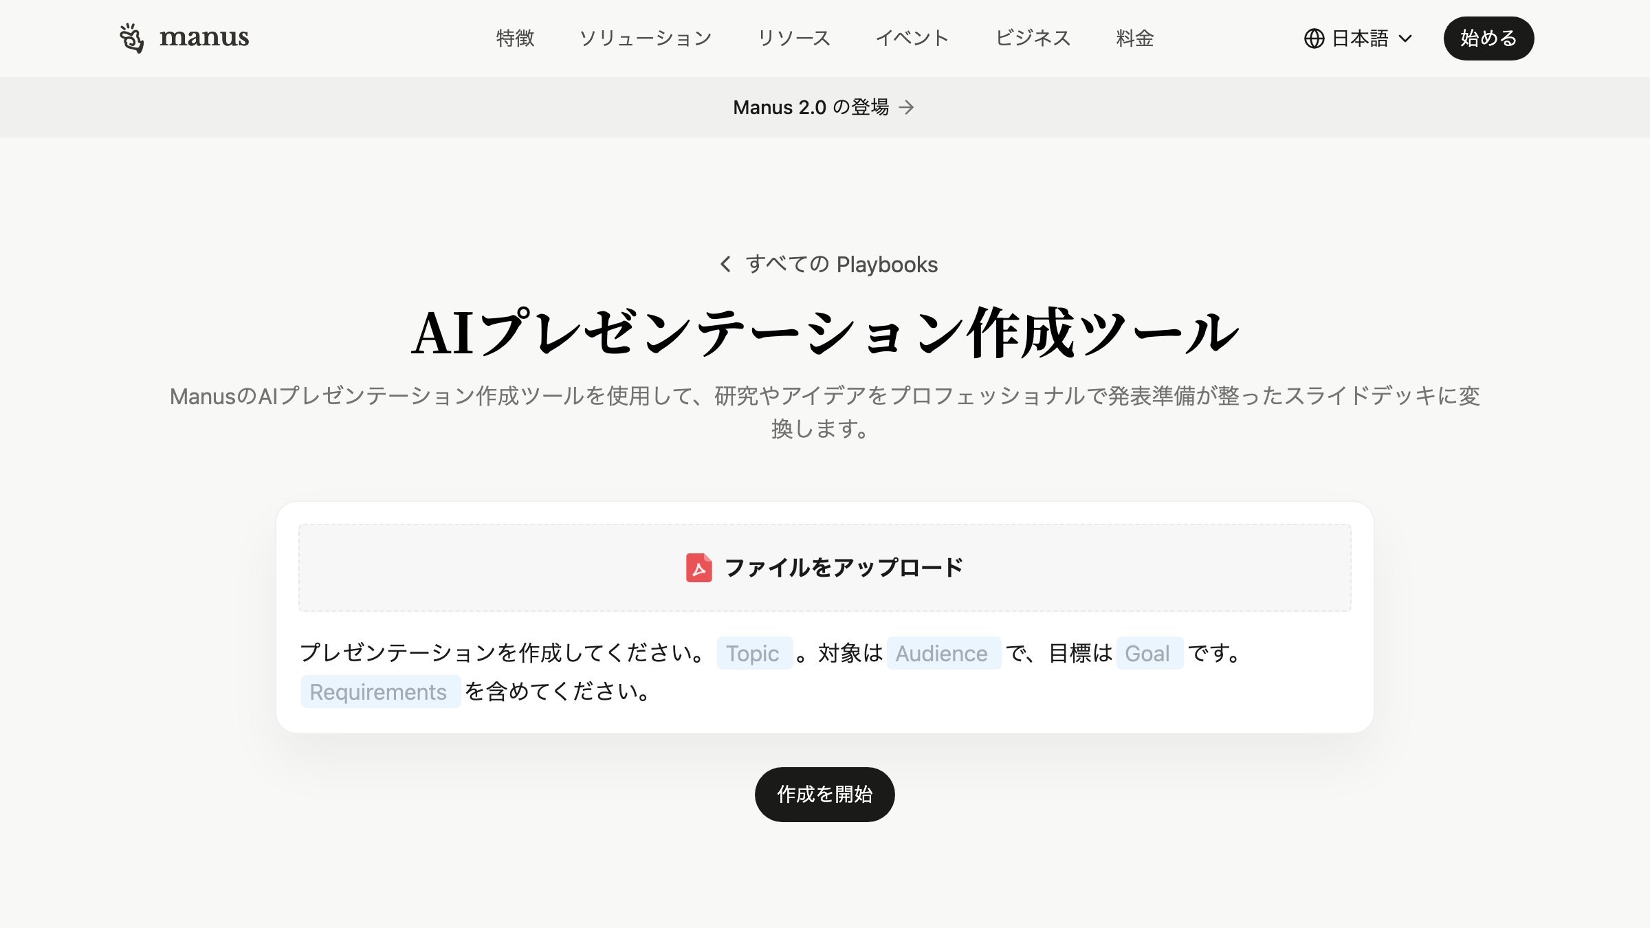Viewport: 1650px width, 928px height.
Task: Click the AIプレゼンテーション作成ツール heading
Action: 825,333
